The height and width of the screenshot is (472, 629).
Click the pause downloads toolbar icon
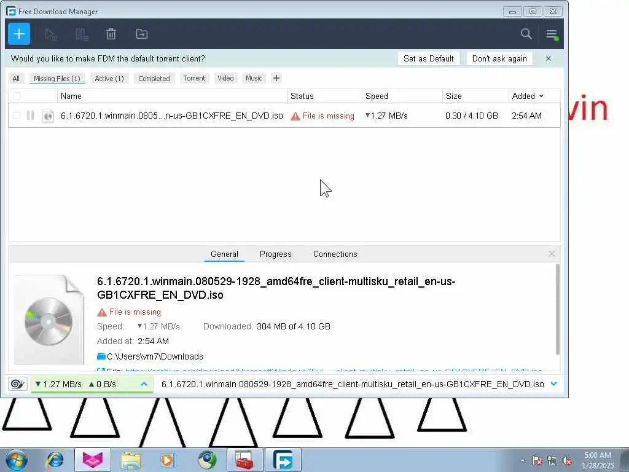coord(82,34)
